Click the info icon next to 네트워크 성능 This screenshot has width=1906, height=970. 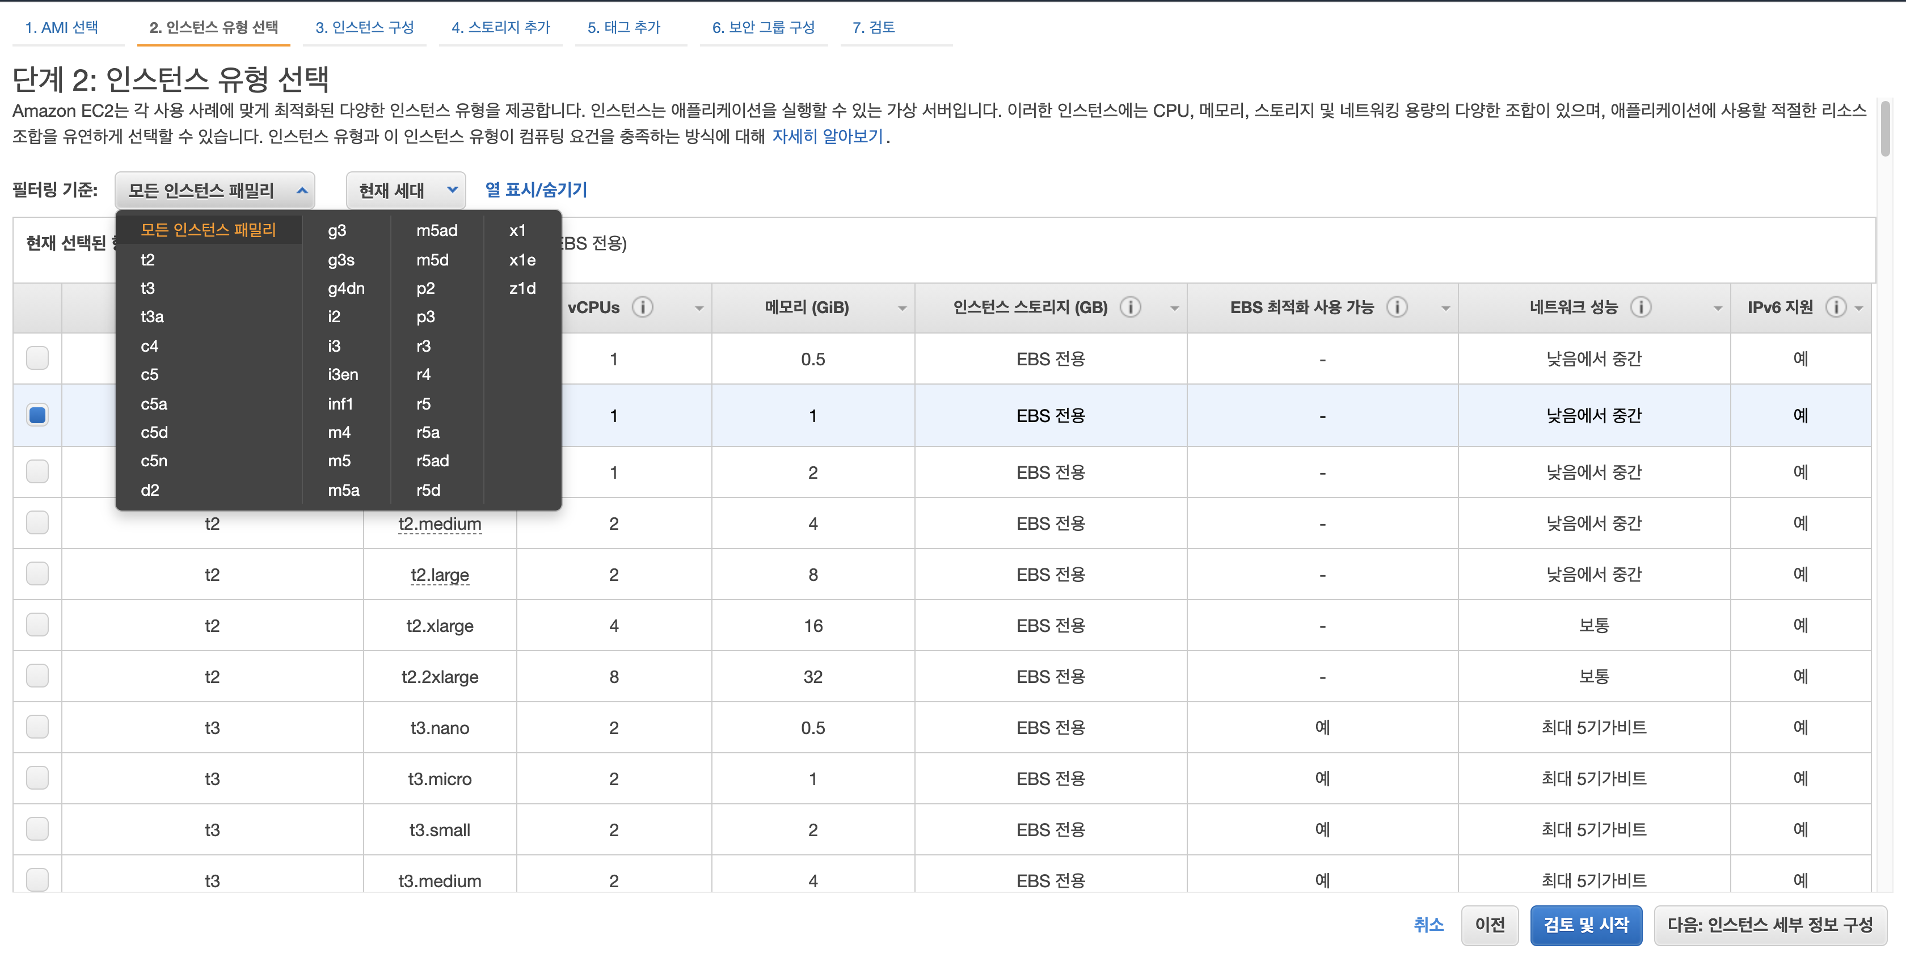click(1641, 307)
